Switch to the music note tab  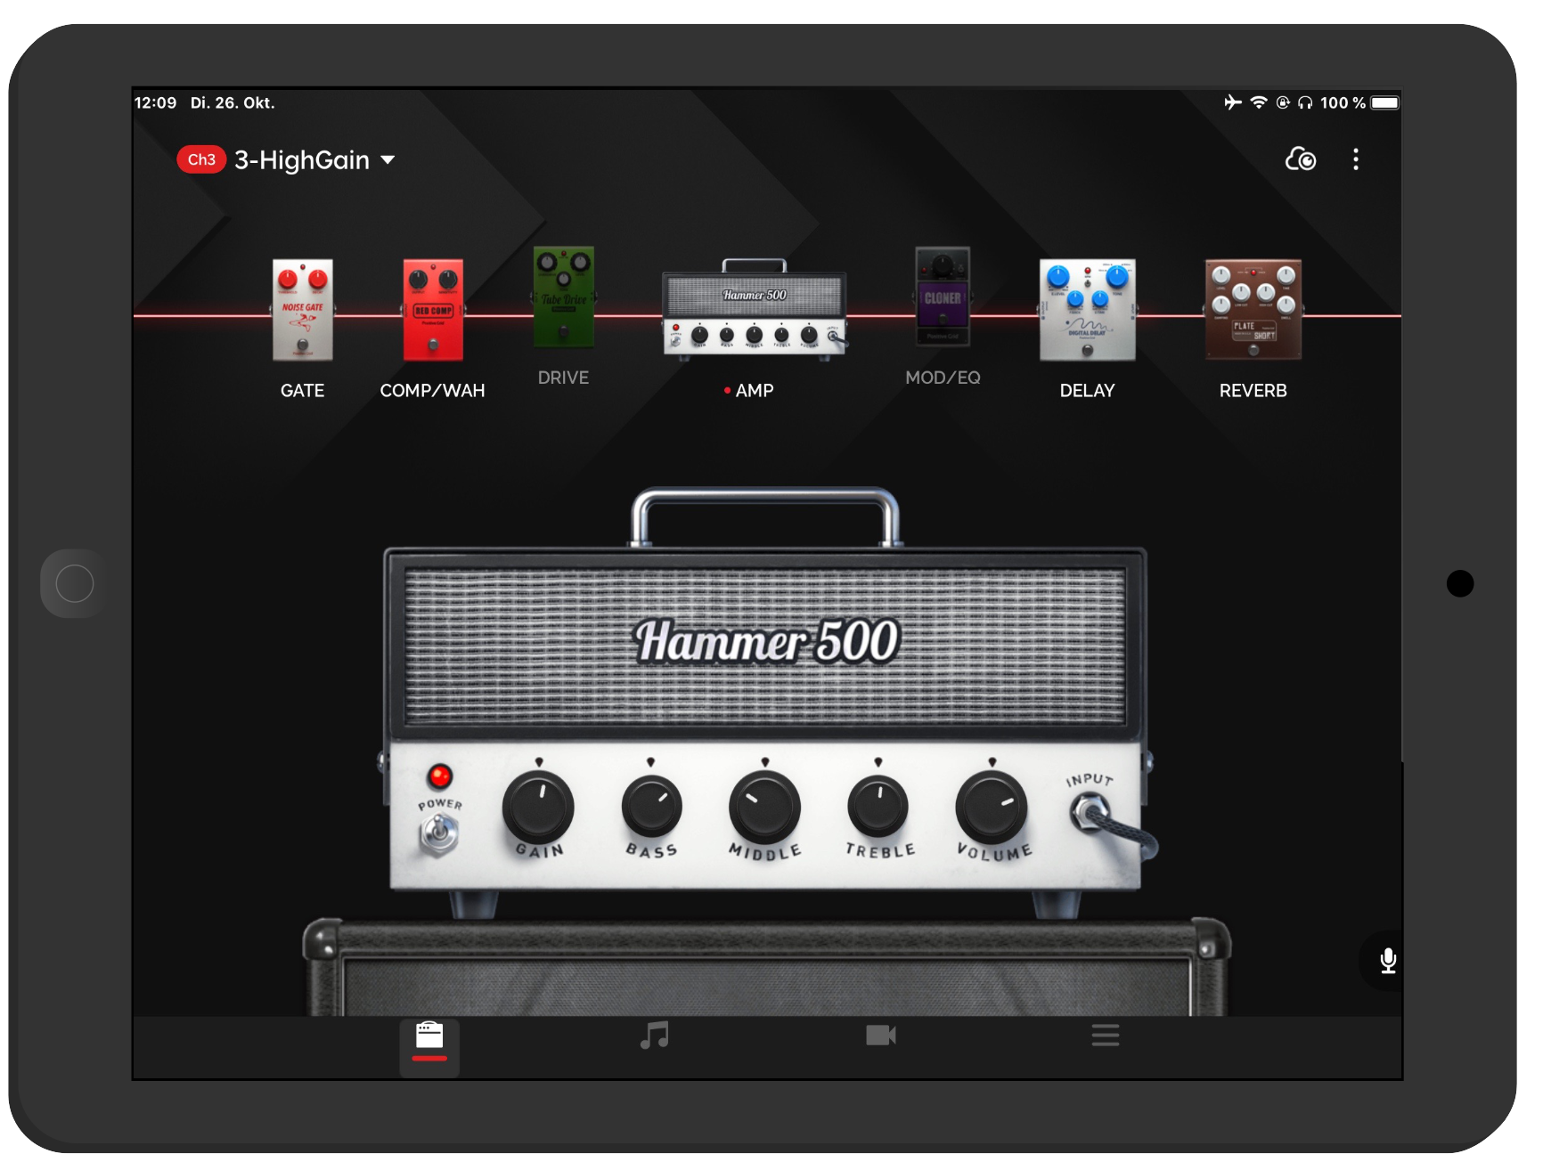coord(655,1036)
